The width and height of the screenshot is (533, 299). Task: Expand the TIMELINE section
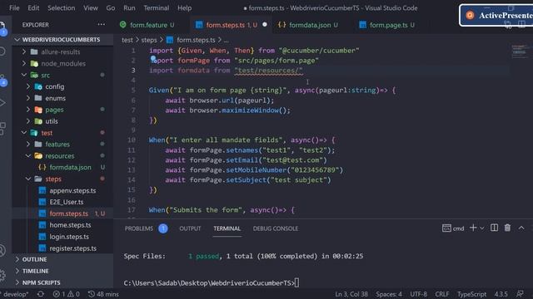coord(63,271)
